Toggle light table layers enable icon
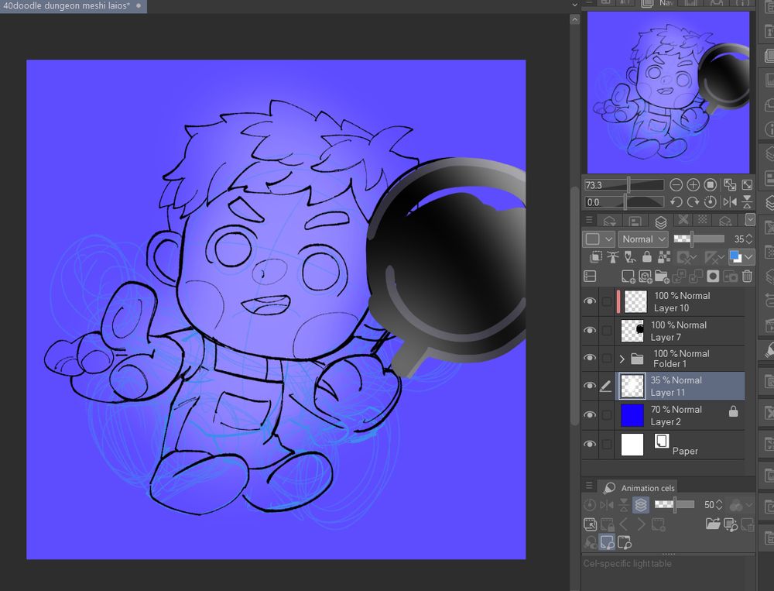The height and width of the screenshot is (591, 774). click(641, 505)
